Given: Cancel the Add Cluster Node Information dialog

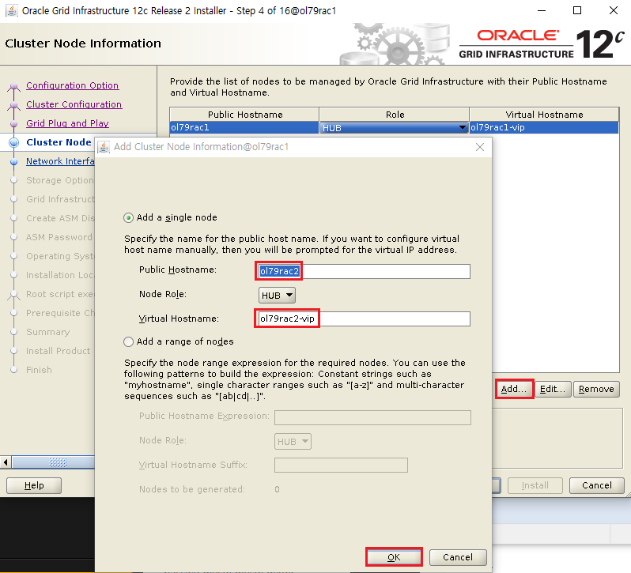Looking at the screenshot, I should point(458,557).
